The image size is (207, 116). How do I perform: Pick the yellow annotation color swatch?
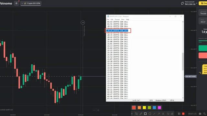click(x=144, y=108)
